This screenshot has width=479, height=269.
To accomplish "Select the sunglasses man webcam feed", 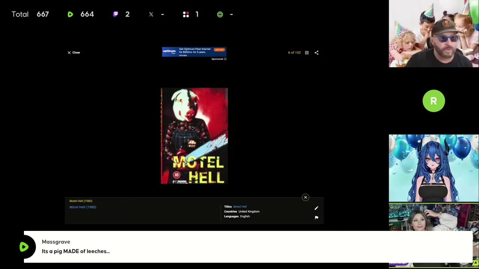I will [x=434, y=34].
